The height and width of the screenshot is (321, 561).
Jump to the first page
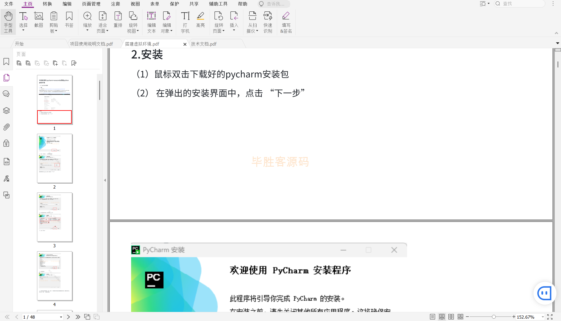click(x=7, y=317)
